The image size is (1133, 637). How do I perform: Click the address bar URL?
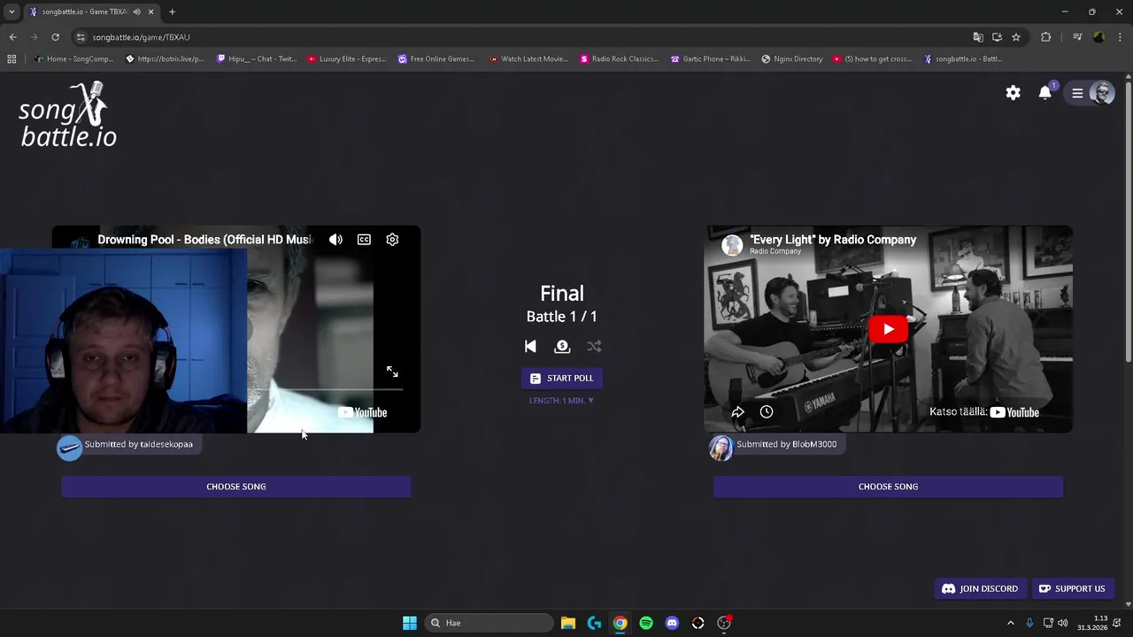[x=142, y=37]
